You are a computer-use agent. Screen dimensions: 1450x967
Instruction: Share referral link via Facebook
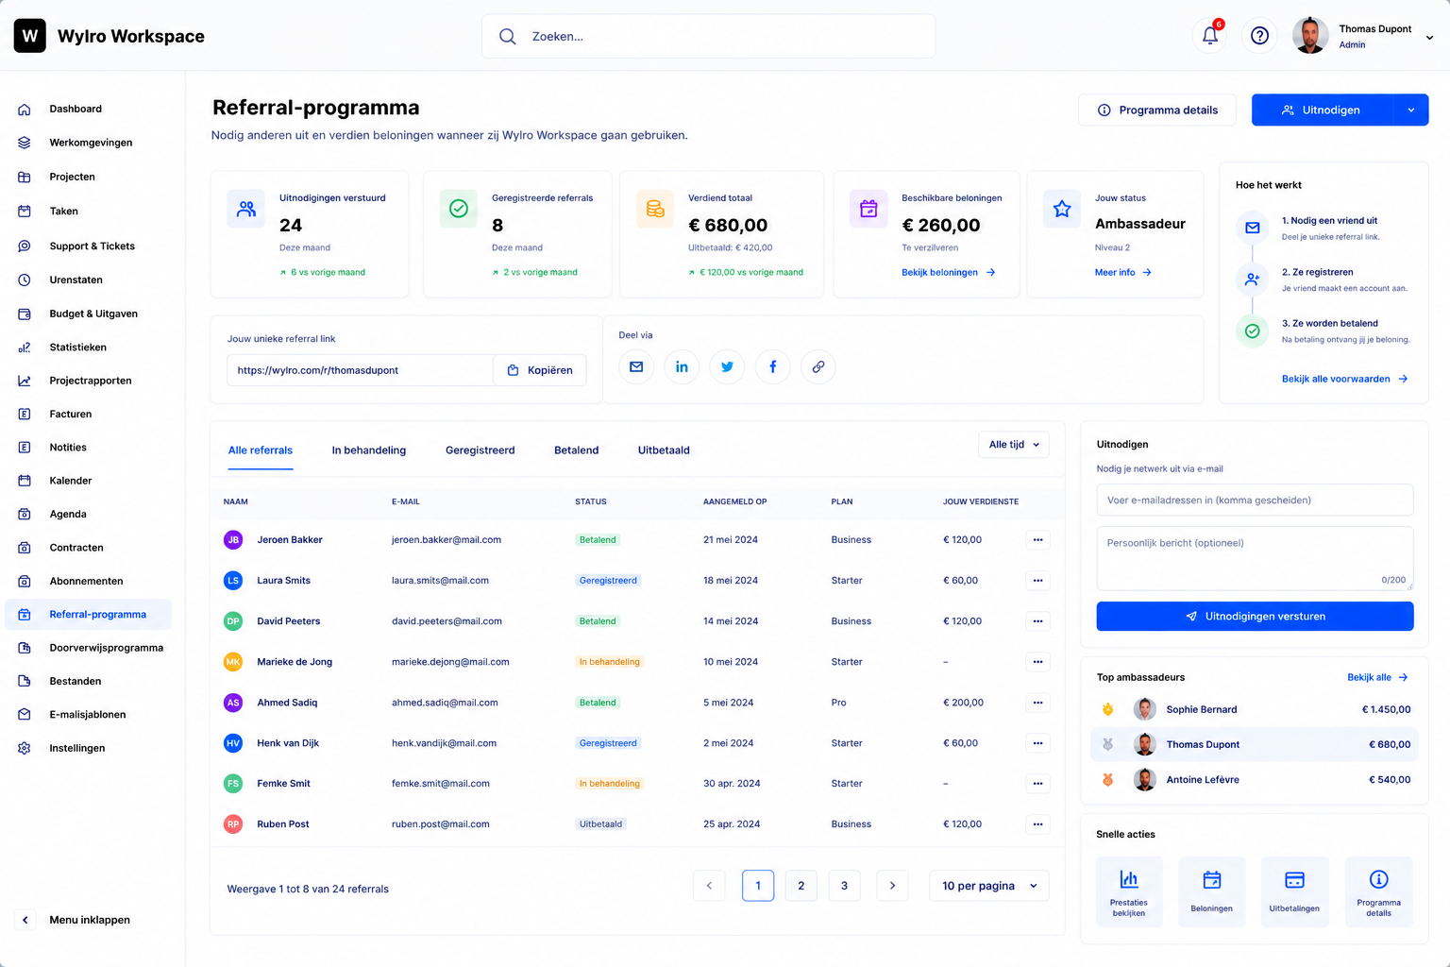772,366
